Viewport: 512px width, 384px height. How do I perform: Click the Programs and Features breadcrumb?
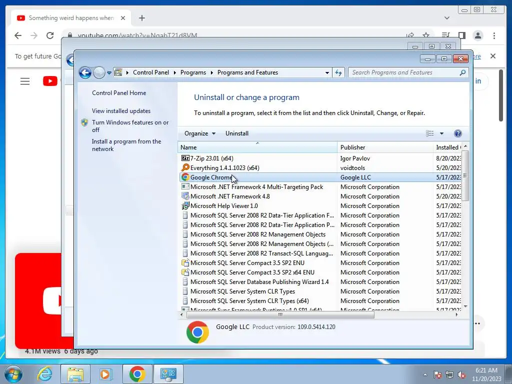247,72
